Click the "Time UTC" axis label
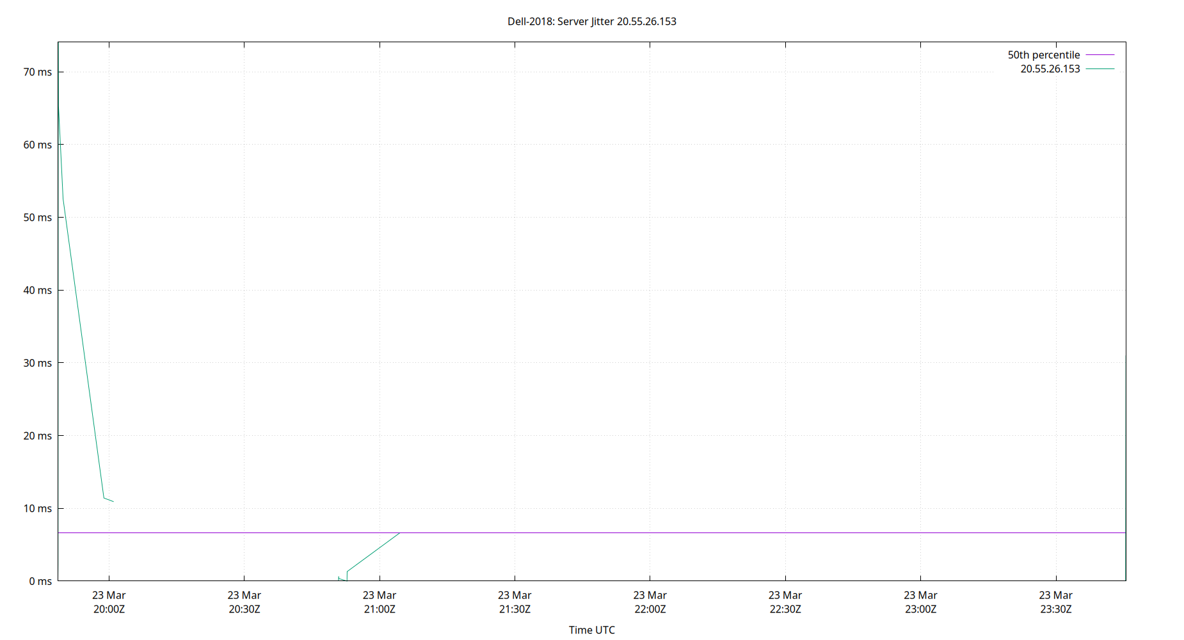Screen dimensions: 1184x640 [592, 630]
